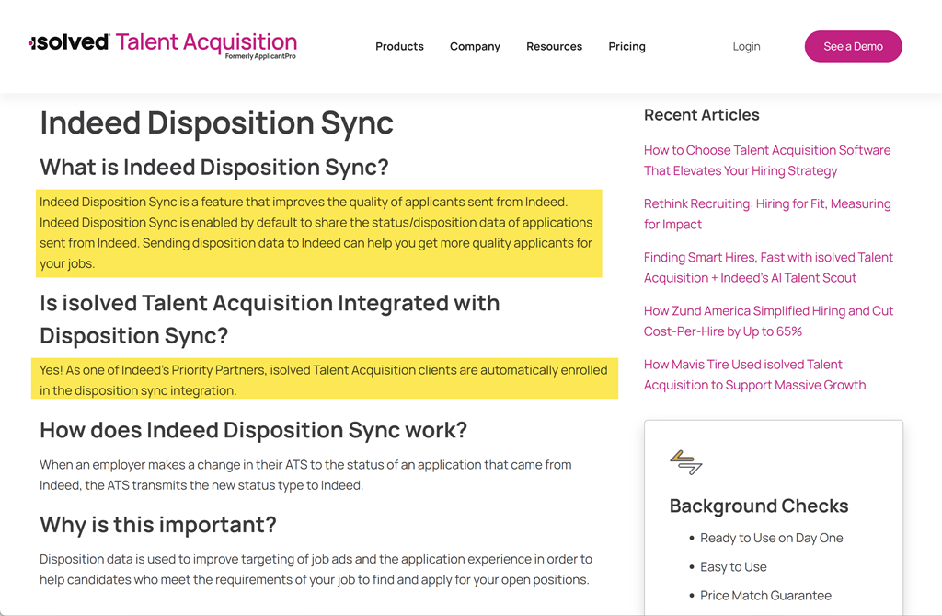Open the Company menu
The width and height of the screenshot is (942, 616).
(x=475, y=46)
